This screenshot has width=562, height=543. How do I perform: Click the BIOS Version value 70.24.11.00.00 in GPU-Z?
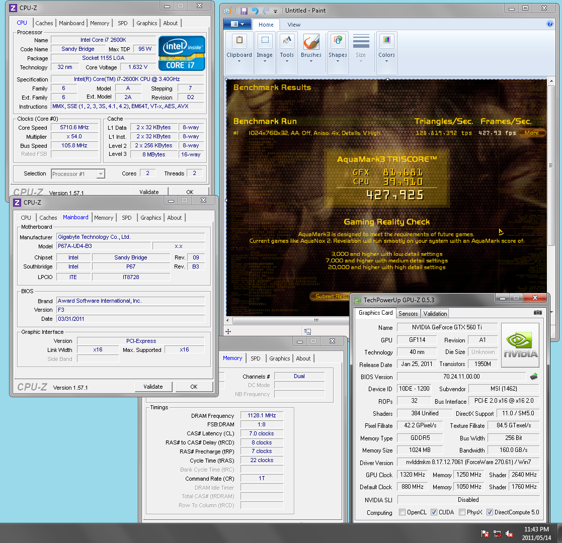pyautogui.click(x=461, y=377)
